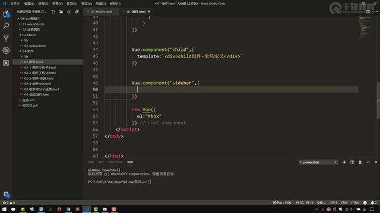
Task: Change line ending CRLF in status bar
Action: pos(344,202)
